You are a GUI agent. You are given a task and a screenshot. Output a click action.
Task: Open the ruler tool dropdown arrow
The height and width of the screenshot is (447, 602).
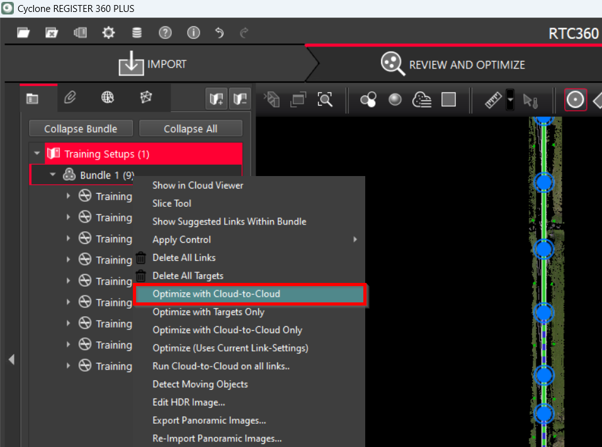coord(510,100)
